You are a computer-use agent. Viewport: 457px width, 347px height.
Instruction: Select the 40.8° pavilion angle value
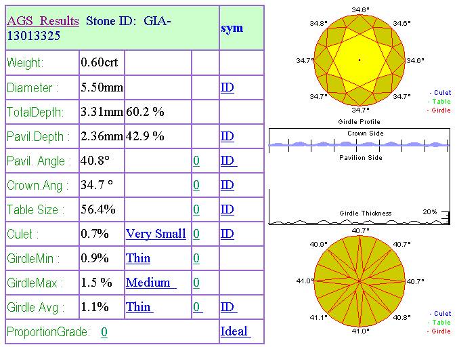(95, 161)
